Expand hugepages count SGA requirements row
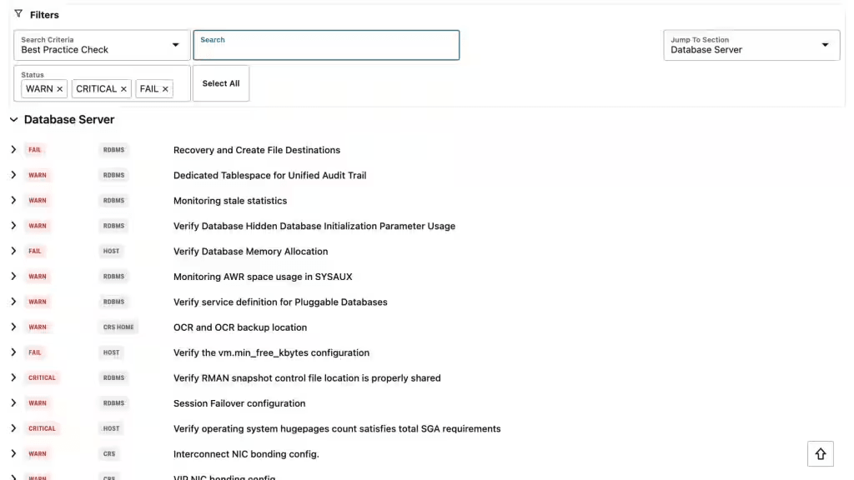 [x=13, y=428]
